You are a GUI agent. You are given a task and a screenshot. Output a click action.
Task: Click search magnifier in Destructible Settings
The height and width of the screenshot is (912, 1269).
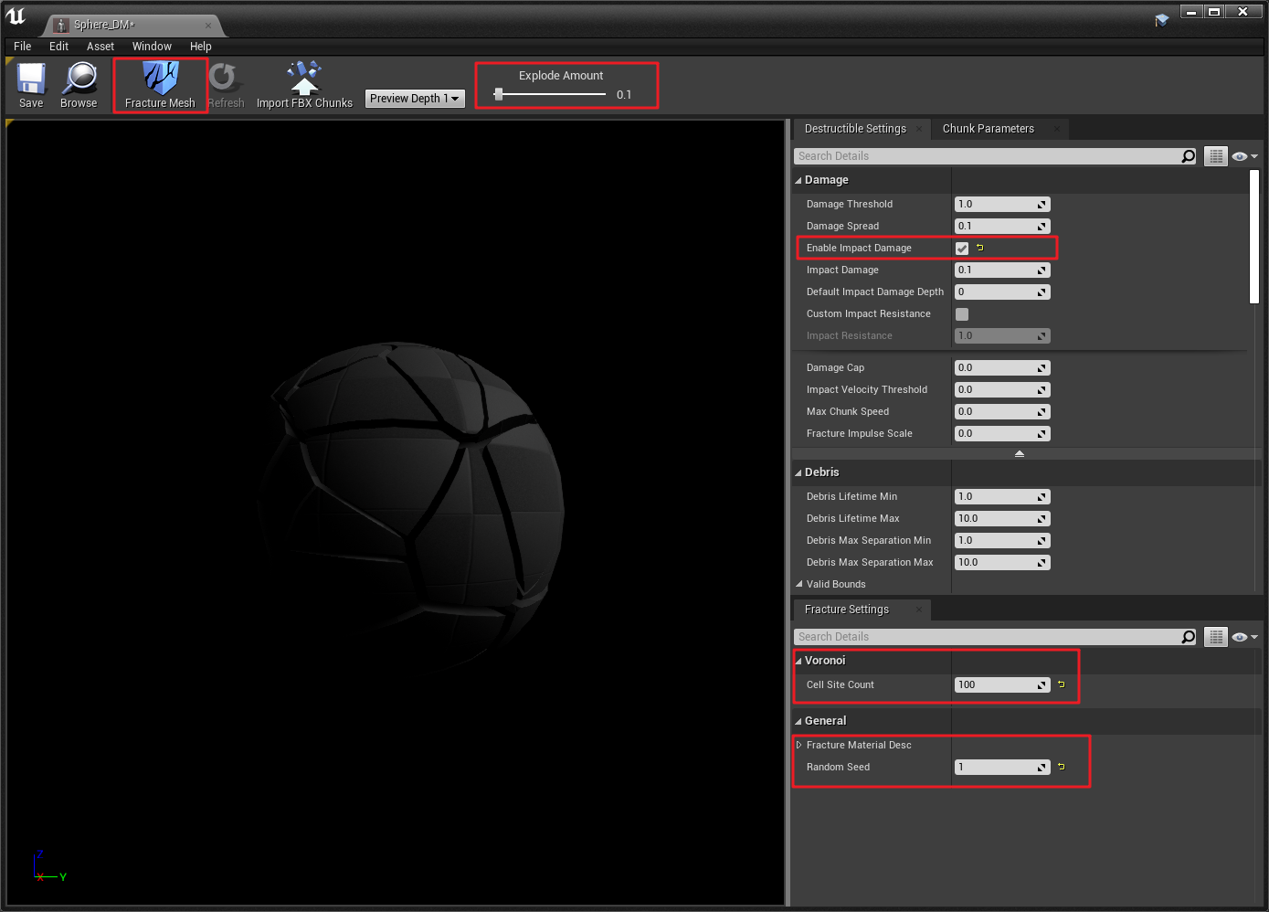click(x=1188, y=156)
